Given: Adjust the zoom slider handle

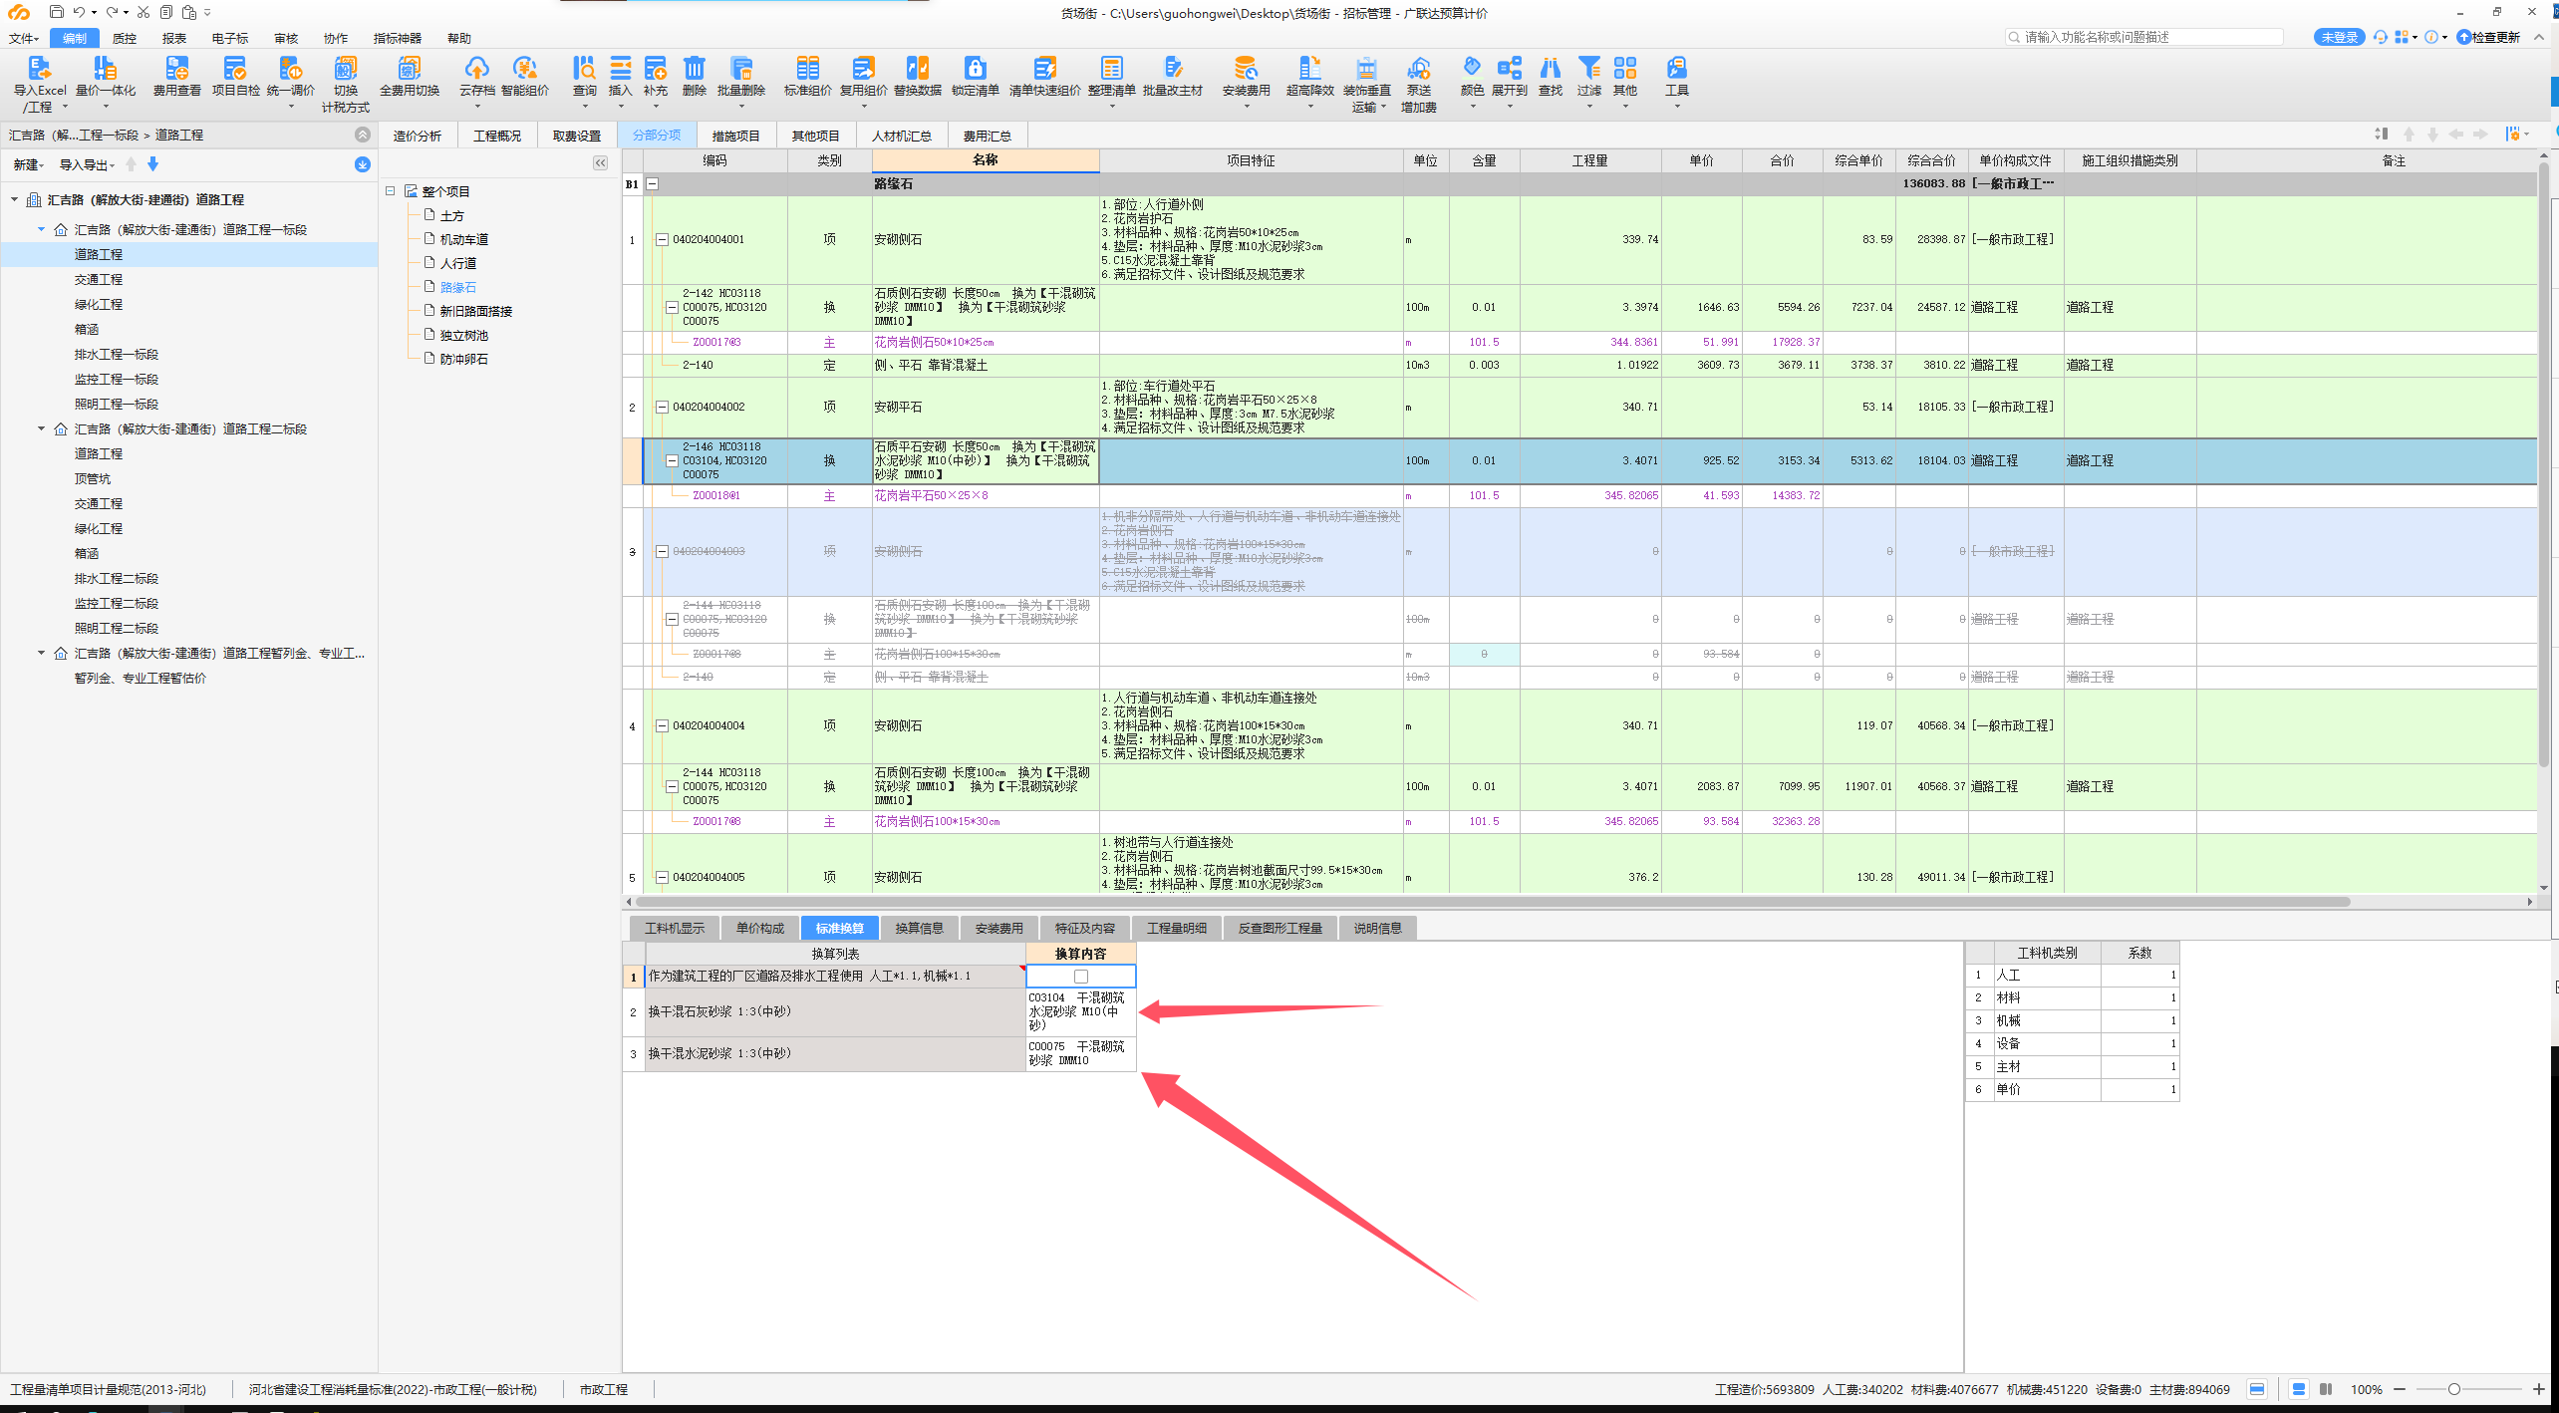Looking at the screenshot, I should 2454,1389.
